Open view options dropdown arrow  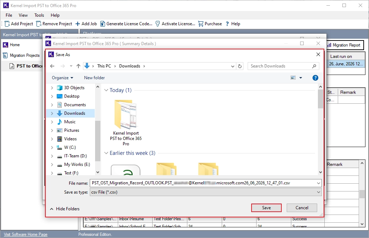(301, 78)
